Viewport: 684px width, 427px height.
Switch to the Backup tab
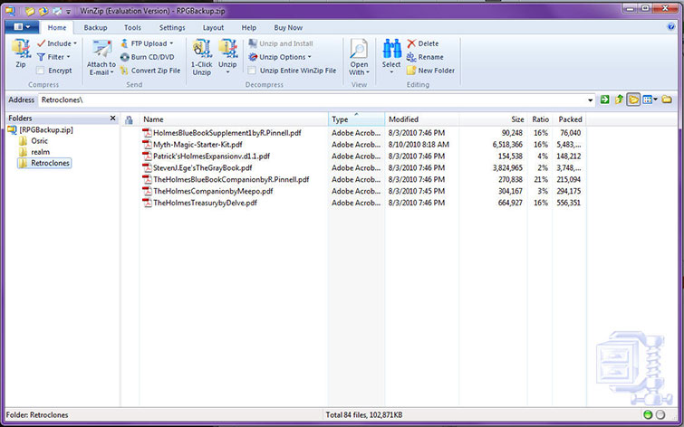(95, 27)
